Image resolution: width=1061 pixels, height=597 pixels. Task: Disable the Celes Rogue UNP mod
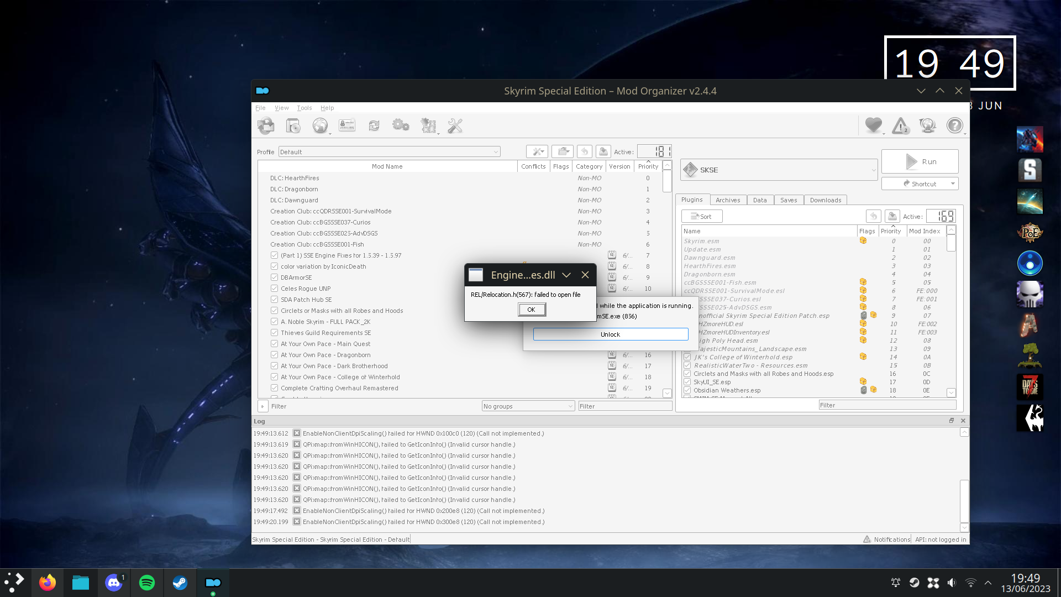coord(275,288)
